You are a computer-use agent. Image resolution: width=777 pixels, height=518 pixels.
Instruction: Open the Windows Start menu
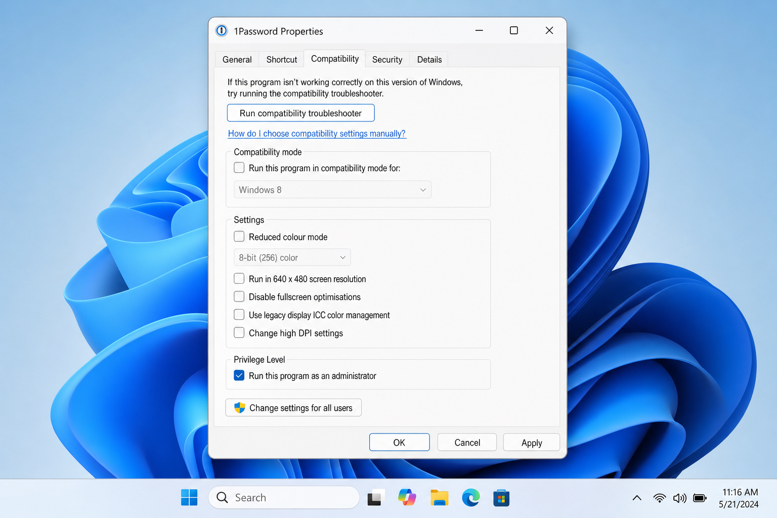(x=189, y=498)
